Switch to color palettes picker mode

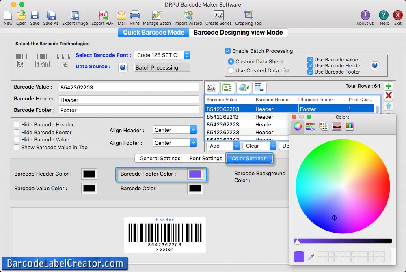[x=324, y=126]
